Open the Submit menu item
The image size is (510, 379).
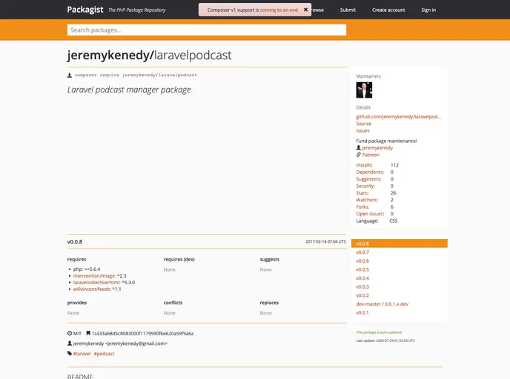pyautogui.click(x=348, y=10)
